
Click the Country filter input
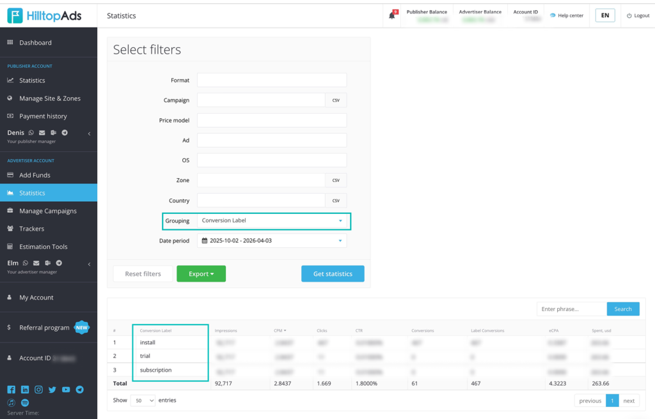(261, 201)
